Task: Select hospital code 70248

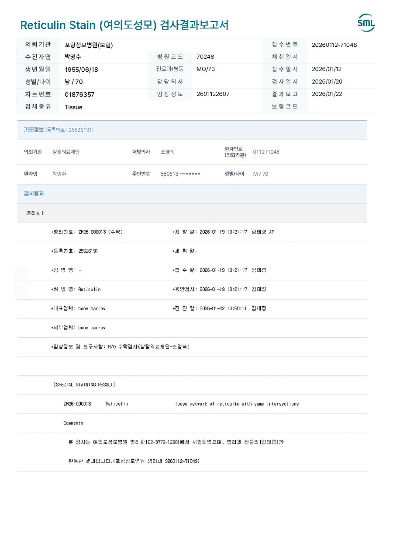Action: click(x=205, y=57)
